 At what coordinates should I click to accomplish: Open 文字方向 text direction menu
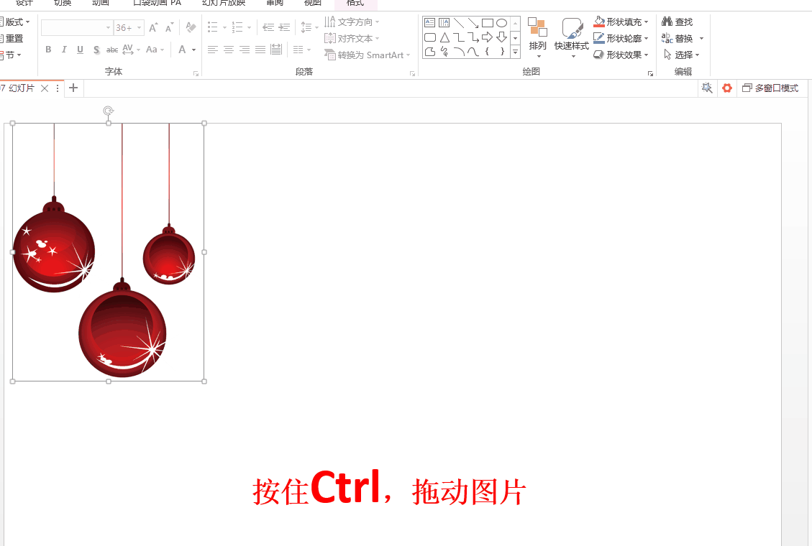pyautogui.click(x=352, y=22)
